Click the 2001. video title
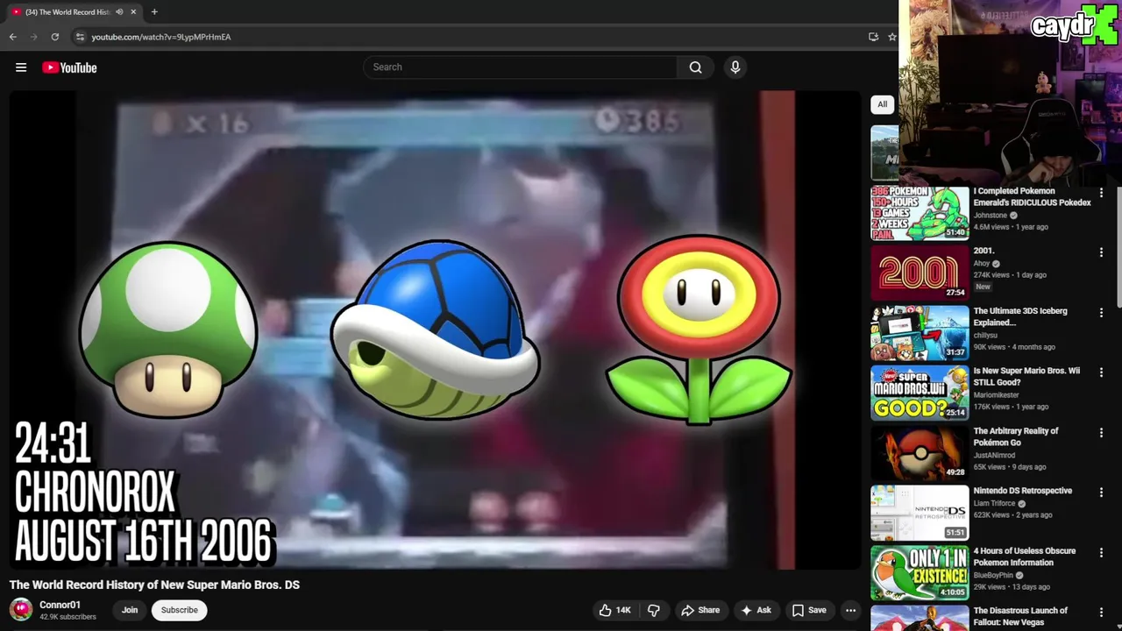 (x=984, y=251)
